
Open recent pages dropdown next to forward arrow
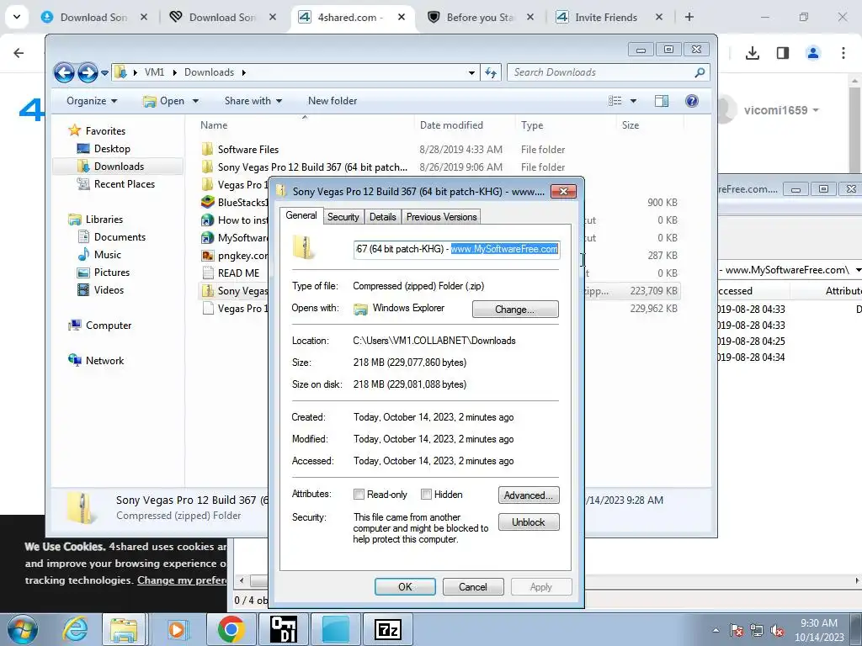(104, 73)
